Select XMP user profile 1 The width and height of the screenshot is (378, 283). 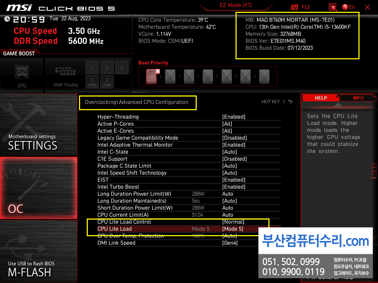click(92, 82)
